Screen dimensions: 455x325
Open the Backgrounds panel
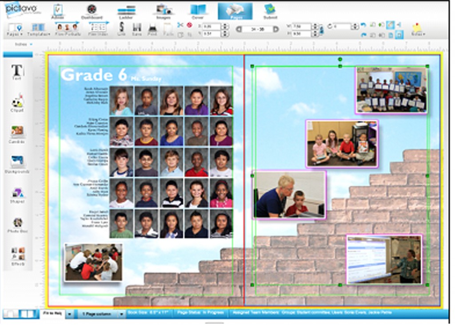17,164
